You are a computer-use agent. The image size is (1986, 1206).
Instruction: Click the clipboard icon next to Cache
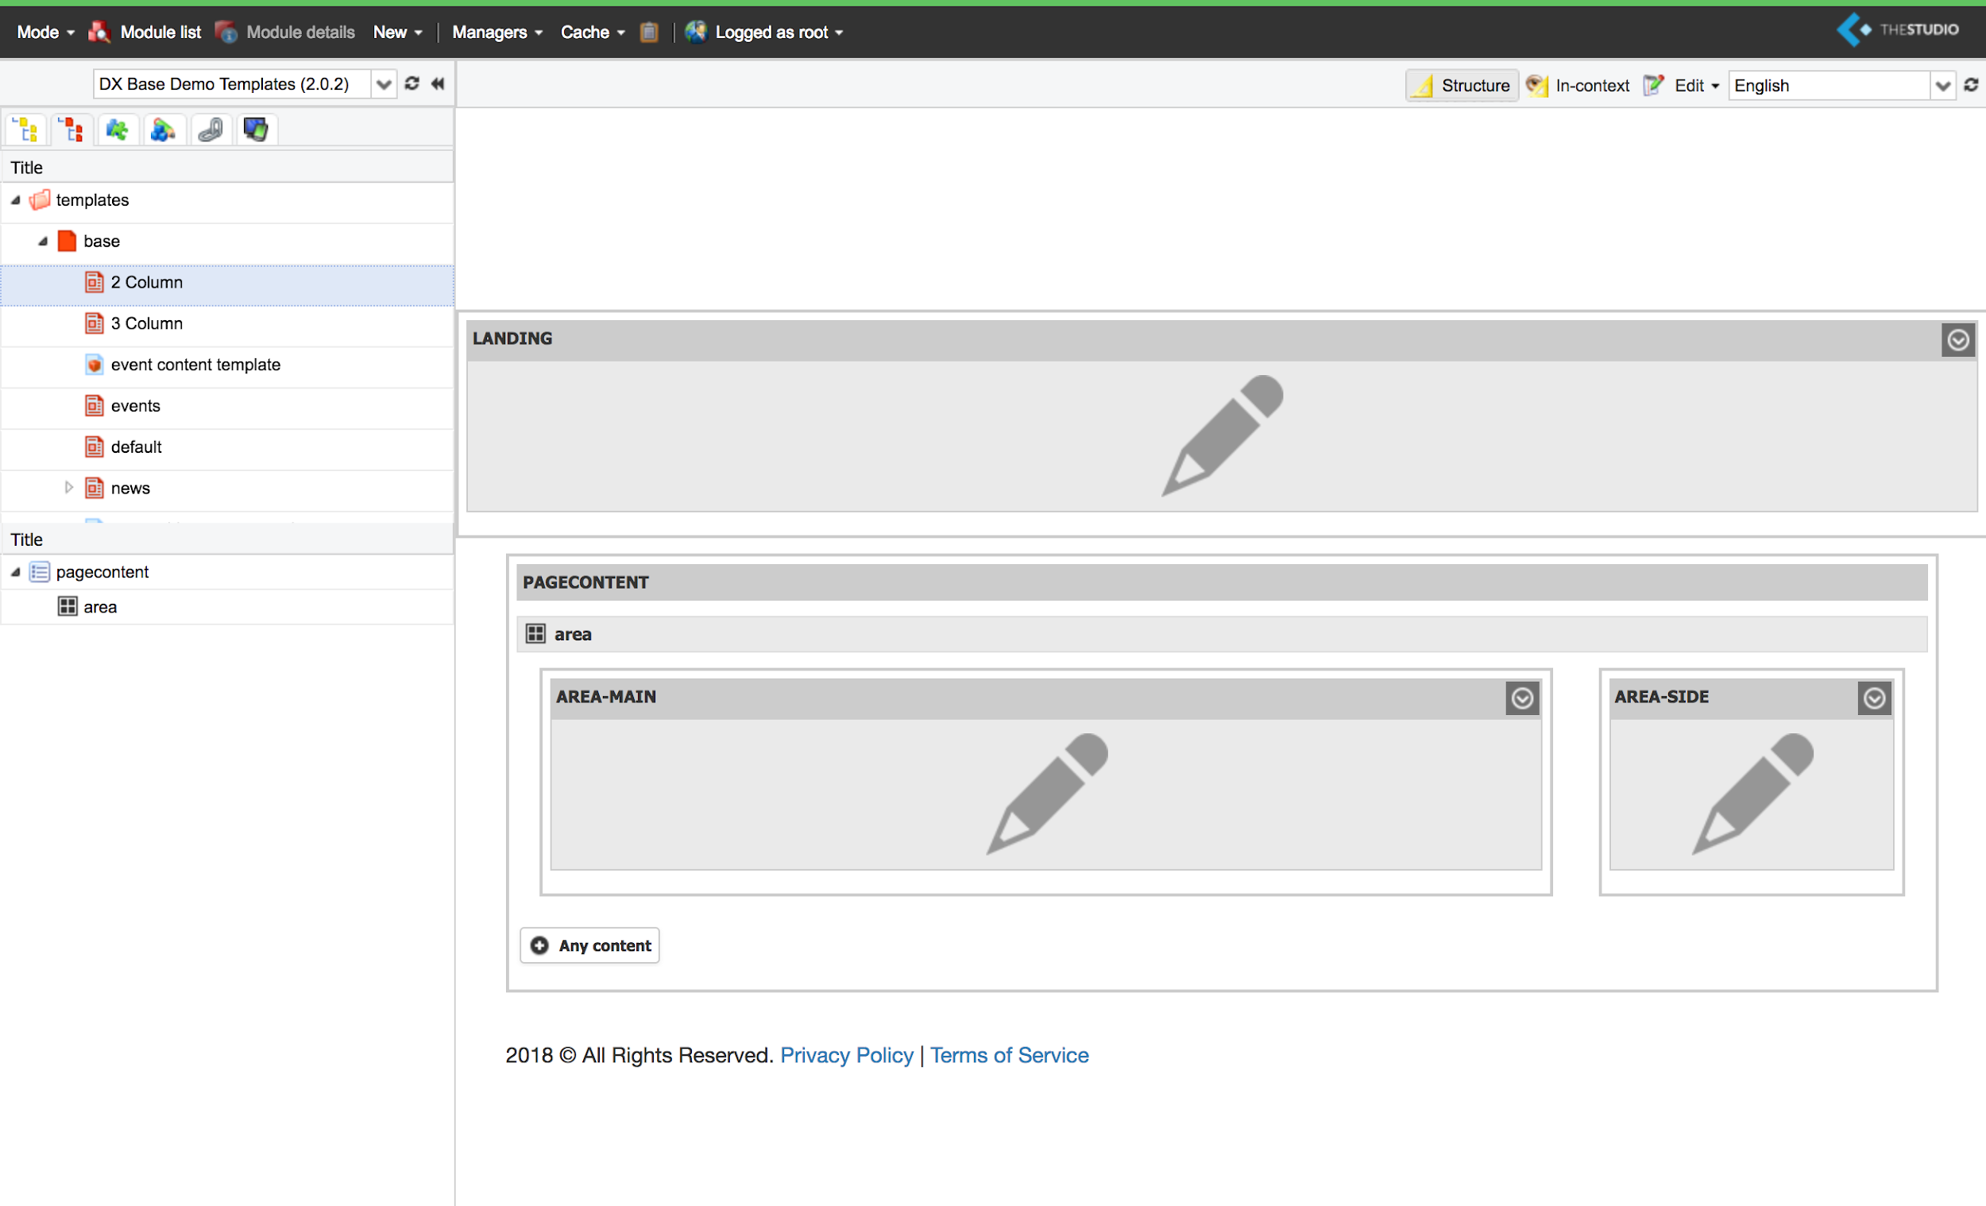(649, 33)
